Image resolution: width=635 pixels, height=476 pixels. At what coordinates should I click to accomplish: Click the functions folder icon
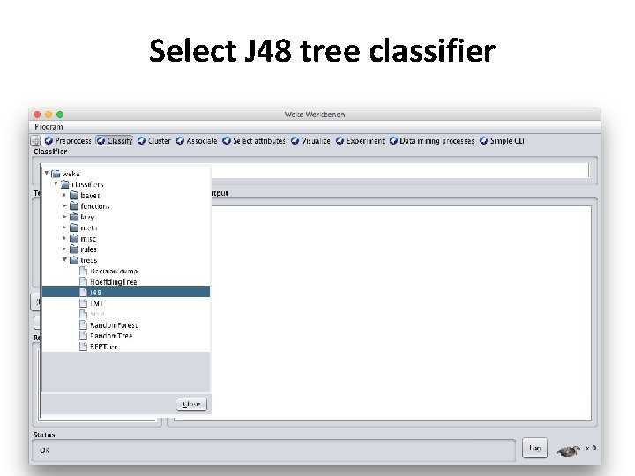click(74, 206)
